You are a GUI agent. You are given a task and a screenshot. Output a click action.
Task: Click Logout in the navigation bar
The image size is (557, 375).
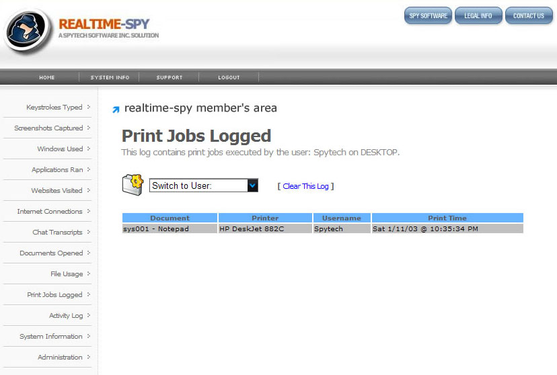click(229, 77)
